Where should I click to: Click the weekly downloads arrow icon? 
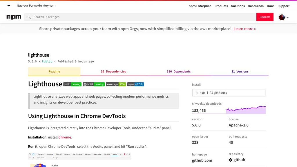[193, 104]
